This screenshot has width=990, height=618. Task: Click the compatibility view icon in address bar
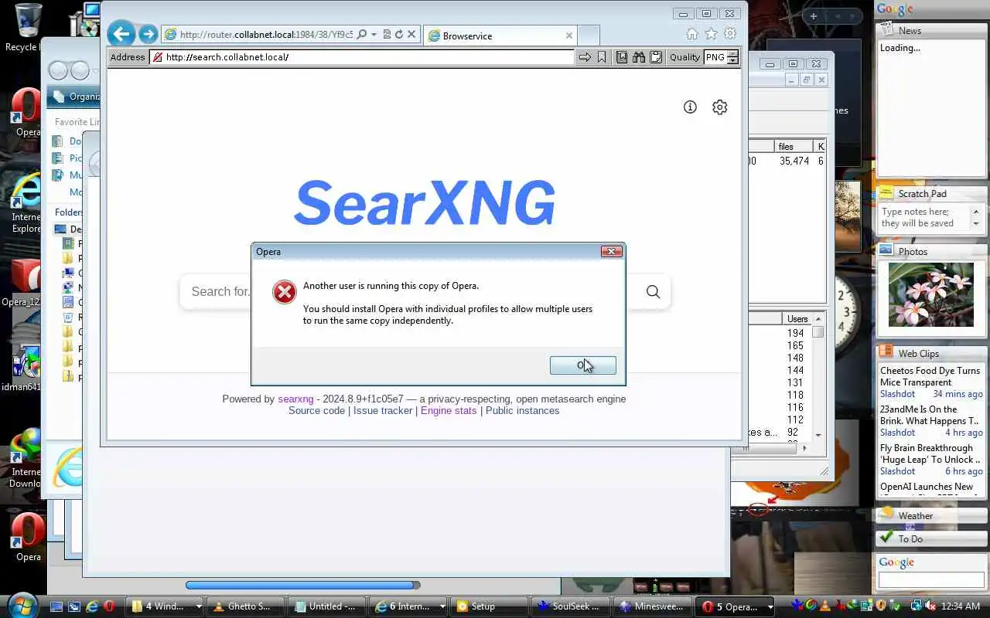(x=386, y=35)
